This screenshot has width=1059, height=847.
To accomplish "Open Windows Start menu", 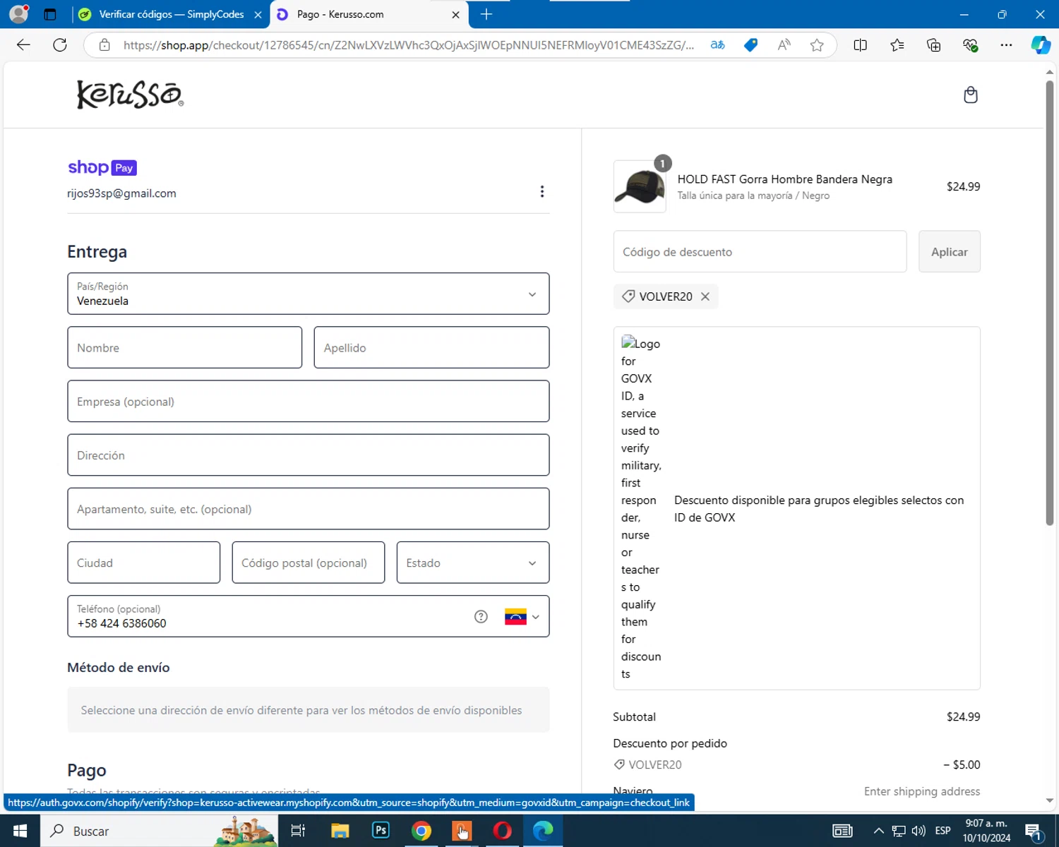I will (20, 831).
